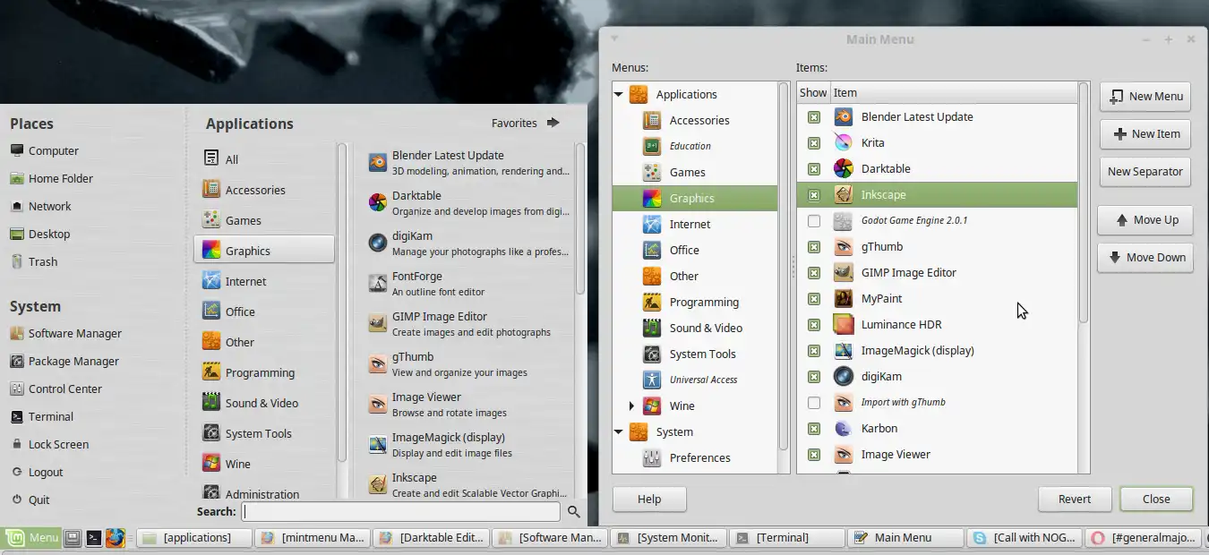1209x555 pixels.
Task: Uncheck the Show box for MyPaint
Action: coord(814,299)
